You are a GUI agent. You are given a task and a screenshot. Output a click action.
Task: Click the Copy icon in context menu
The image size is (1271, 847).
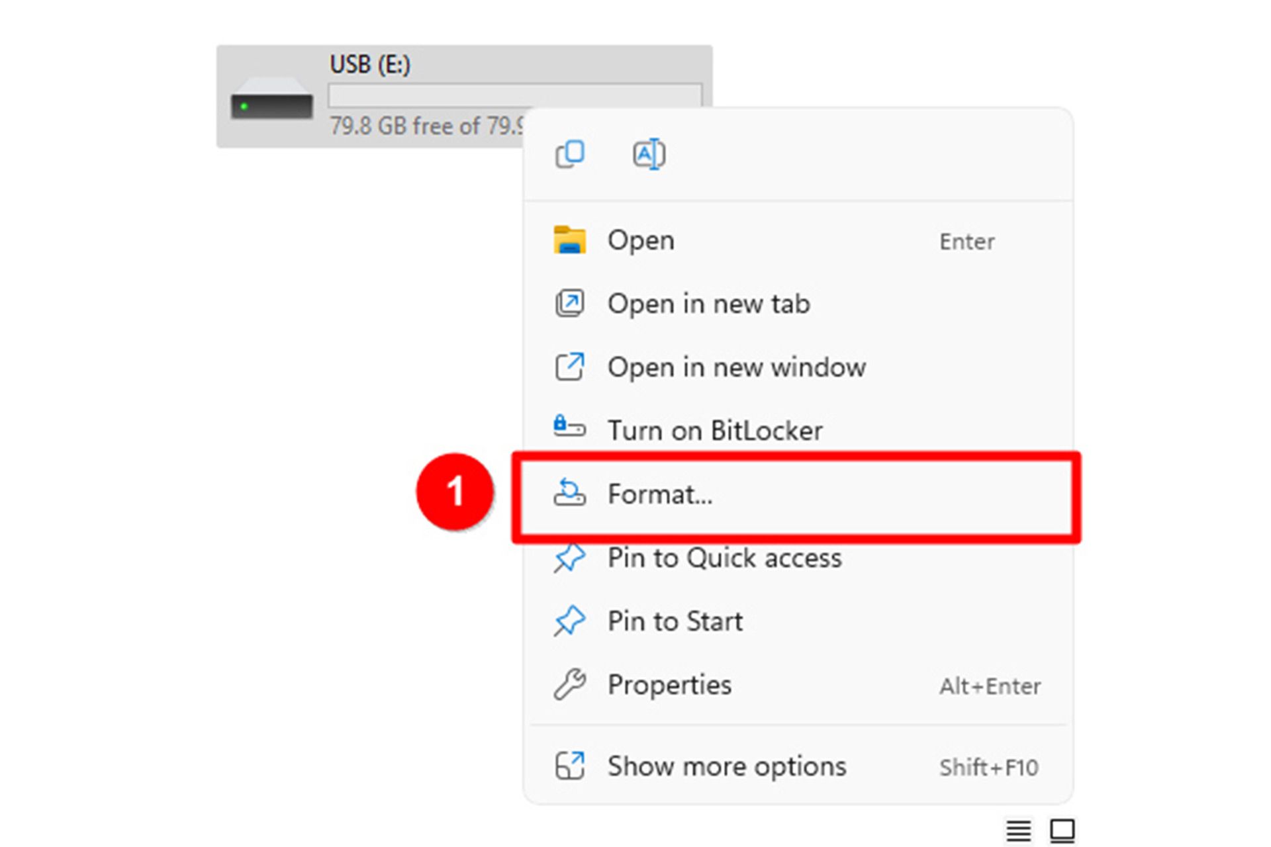tap(569, 154)
